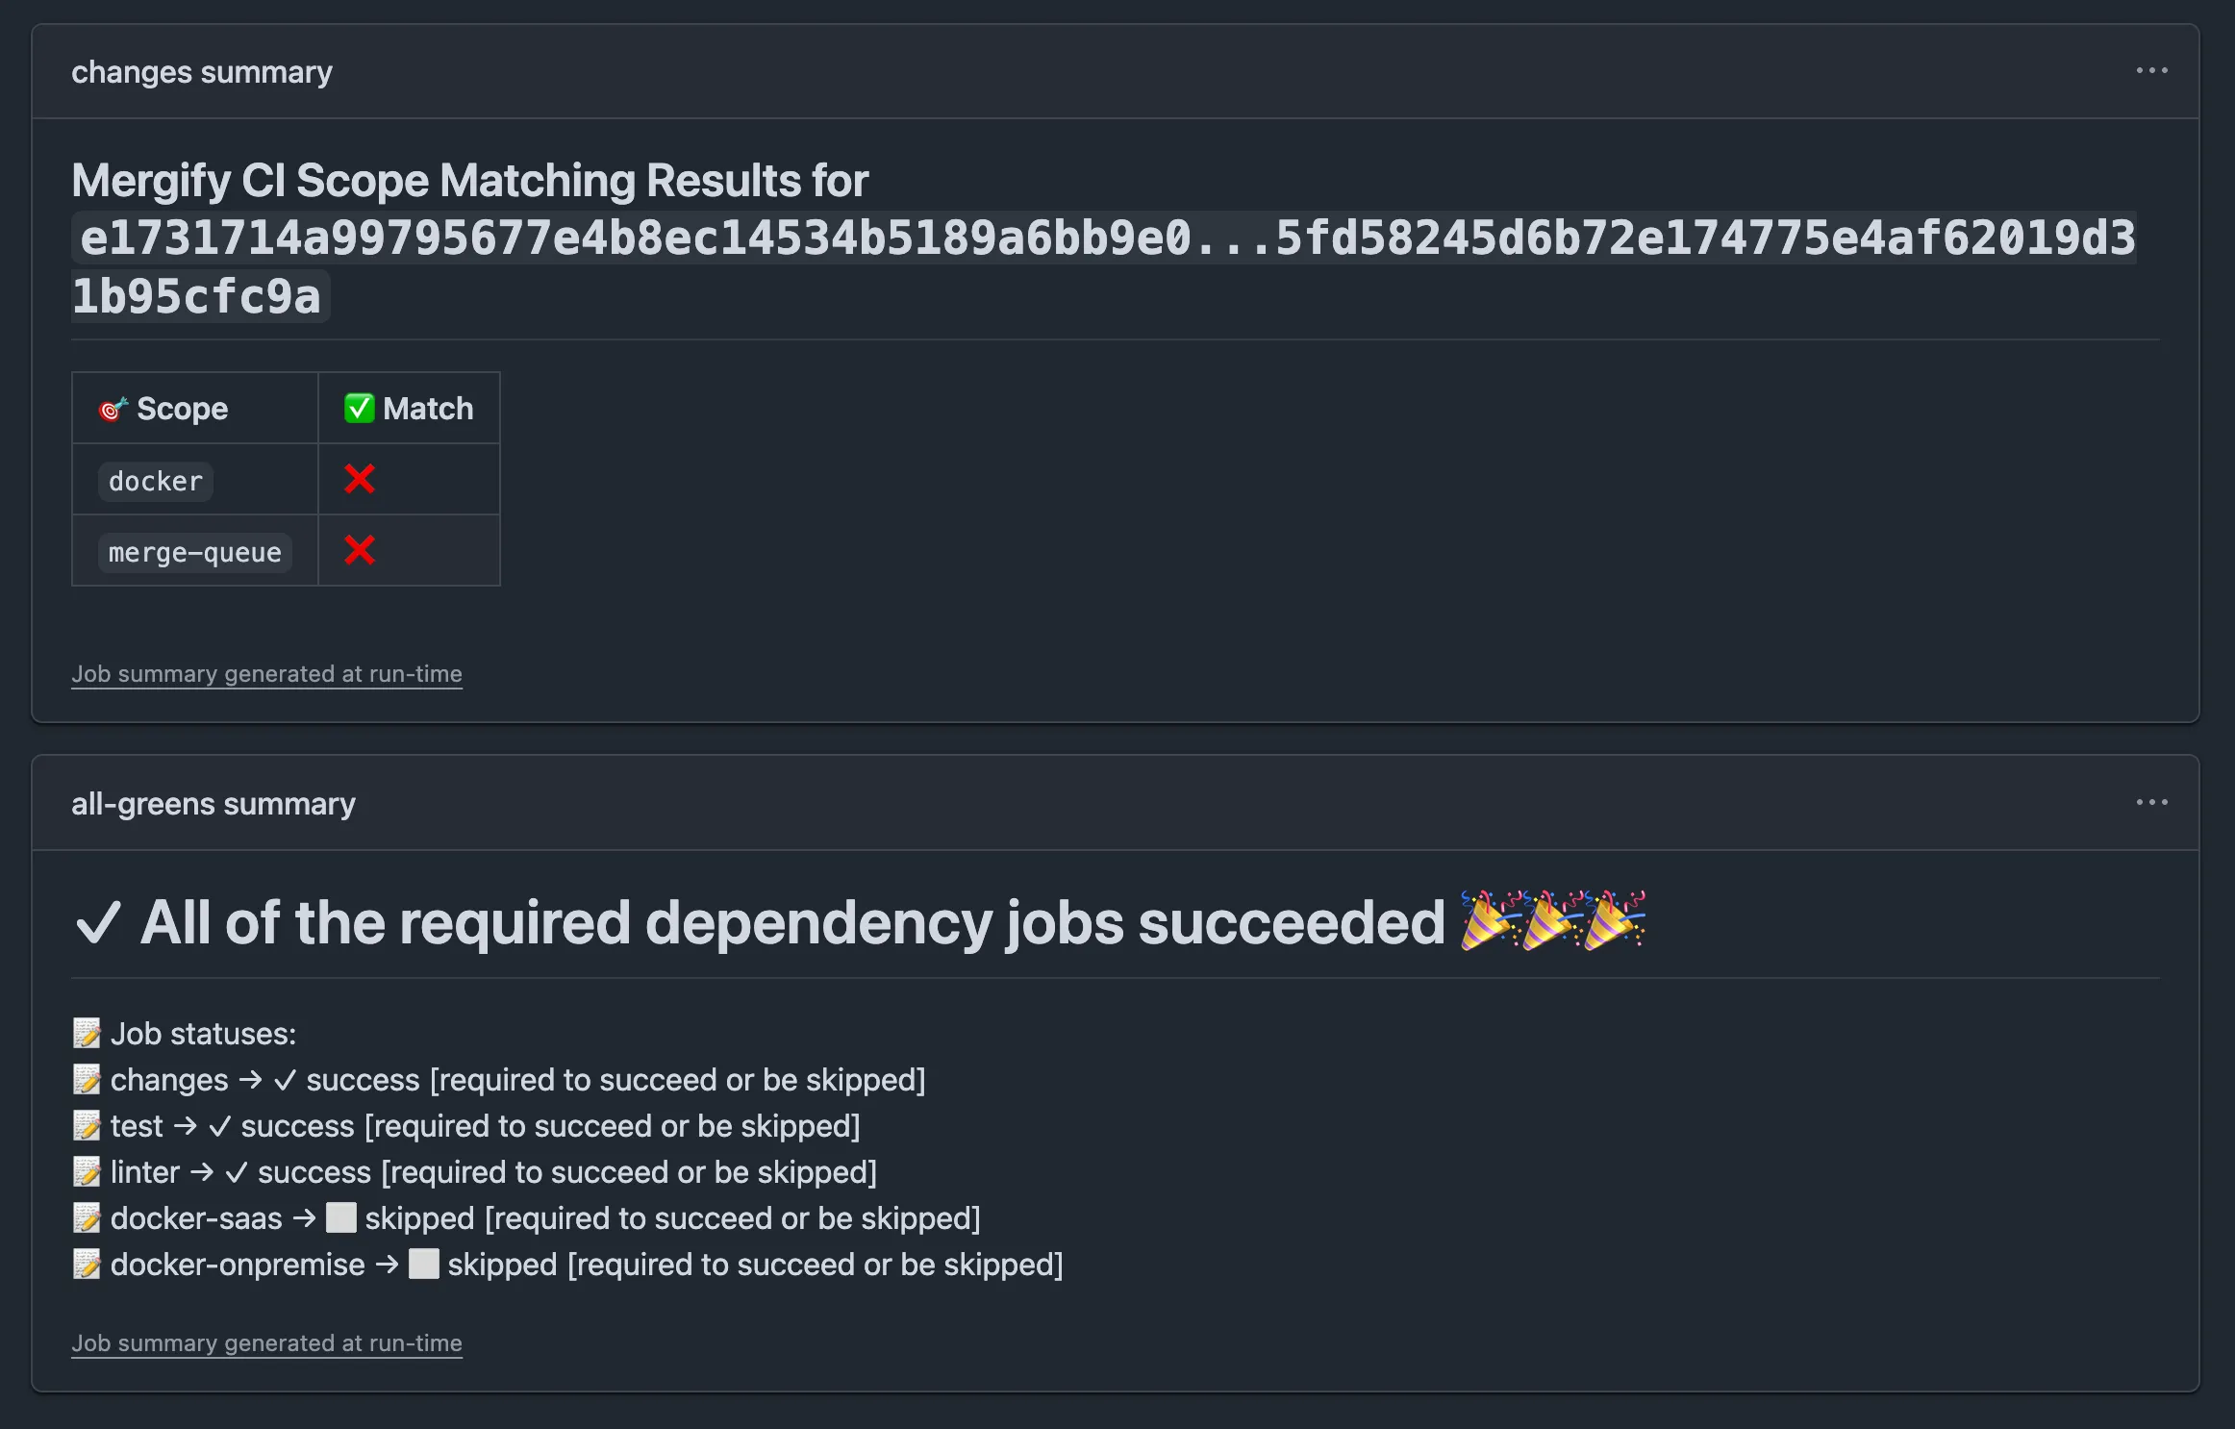The width and height of the screenshot is (2235, 1429).
Task: Select the merge-queue scope code label
Action: pos(193,551)
